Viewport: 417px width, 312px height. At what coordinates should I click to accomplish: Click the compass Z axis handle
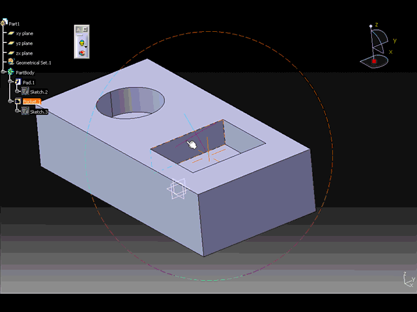coord(371,26)
